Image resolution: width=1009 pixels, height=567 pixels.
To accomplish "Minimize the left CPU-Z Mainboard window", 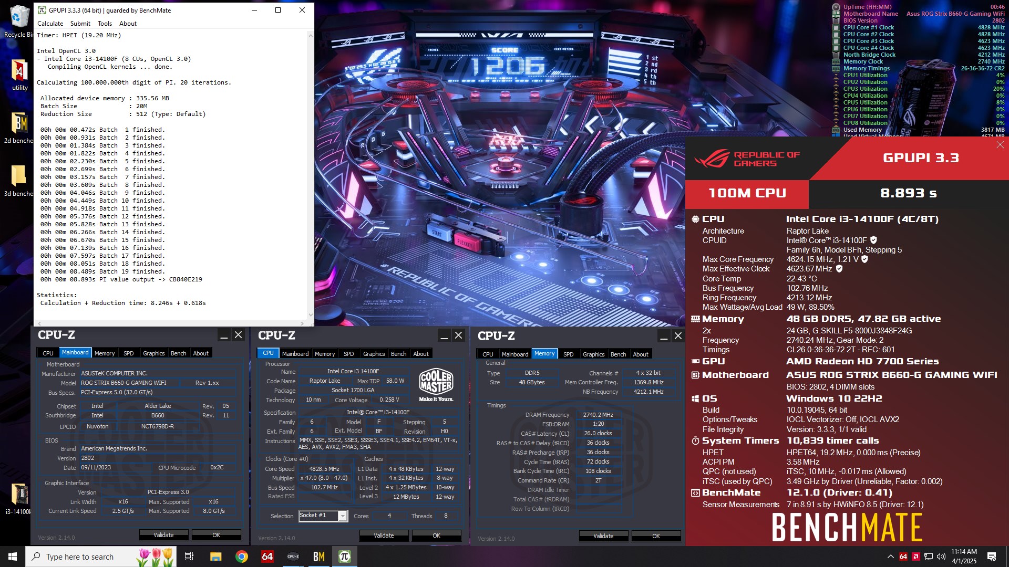I will (x=224, y=335).
